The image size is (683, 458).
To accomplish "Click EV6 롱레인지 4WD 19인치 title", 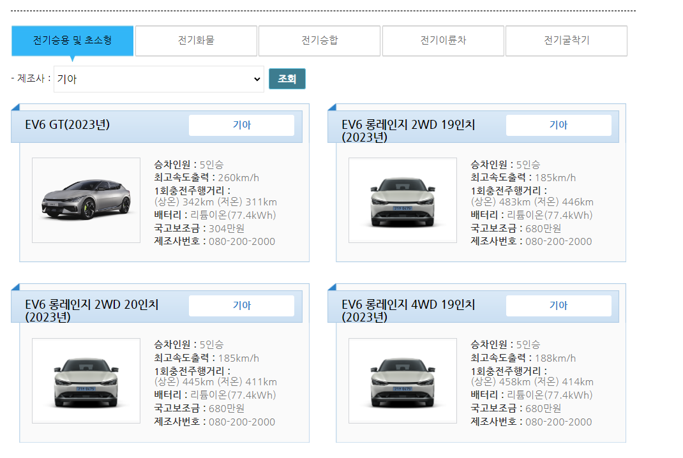I will (408, 311).
